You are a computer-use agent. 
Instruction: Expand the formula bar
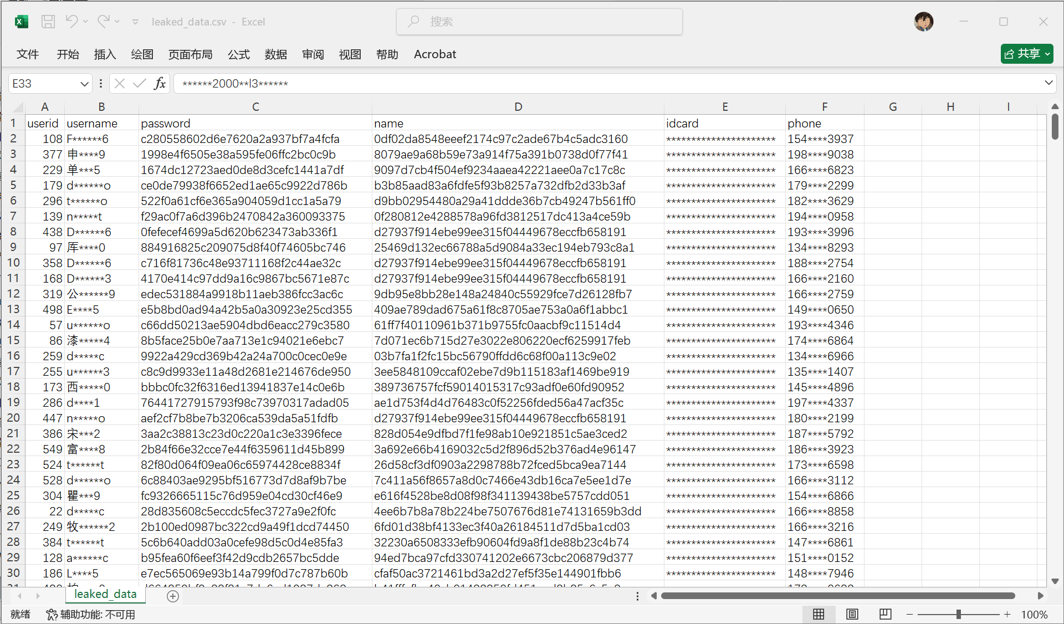click(x=1048, y=83)
